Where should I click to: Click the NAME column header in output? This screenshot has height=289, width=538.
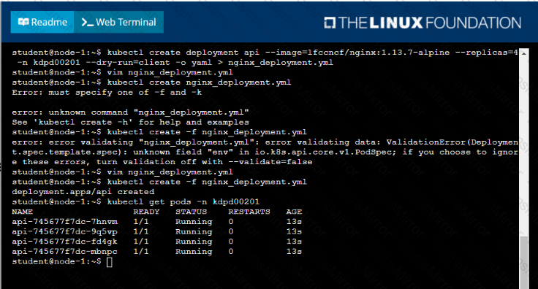click(x=23, y=212)
